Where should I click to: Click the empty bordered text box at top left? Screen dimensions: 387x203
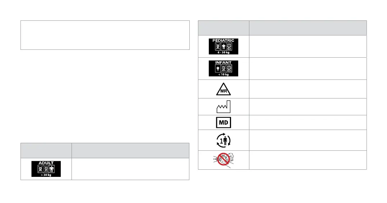point(105,35)
